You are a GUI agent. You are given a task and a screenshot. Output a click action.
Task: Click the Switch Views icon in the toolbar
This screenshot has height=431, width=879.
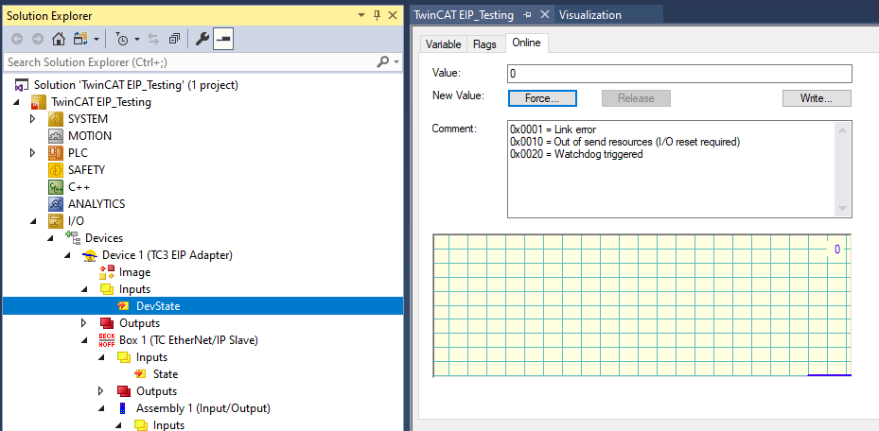(x=80, y=39)
